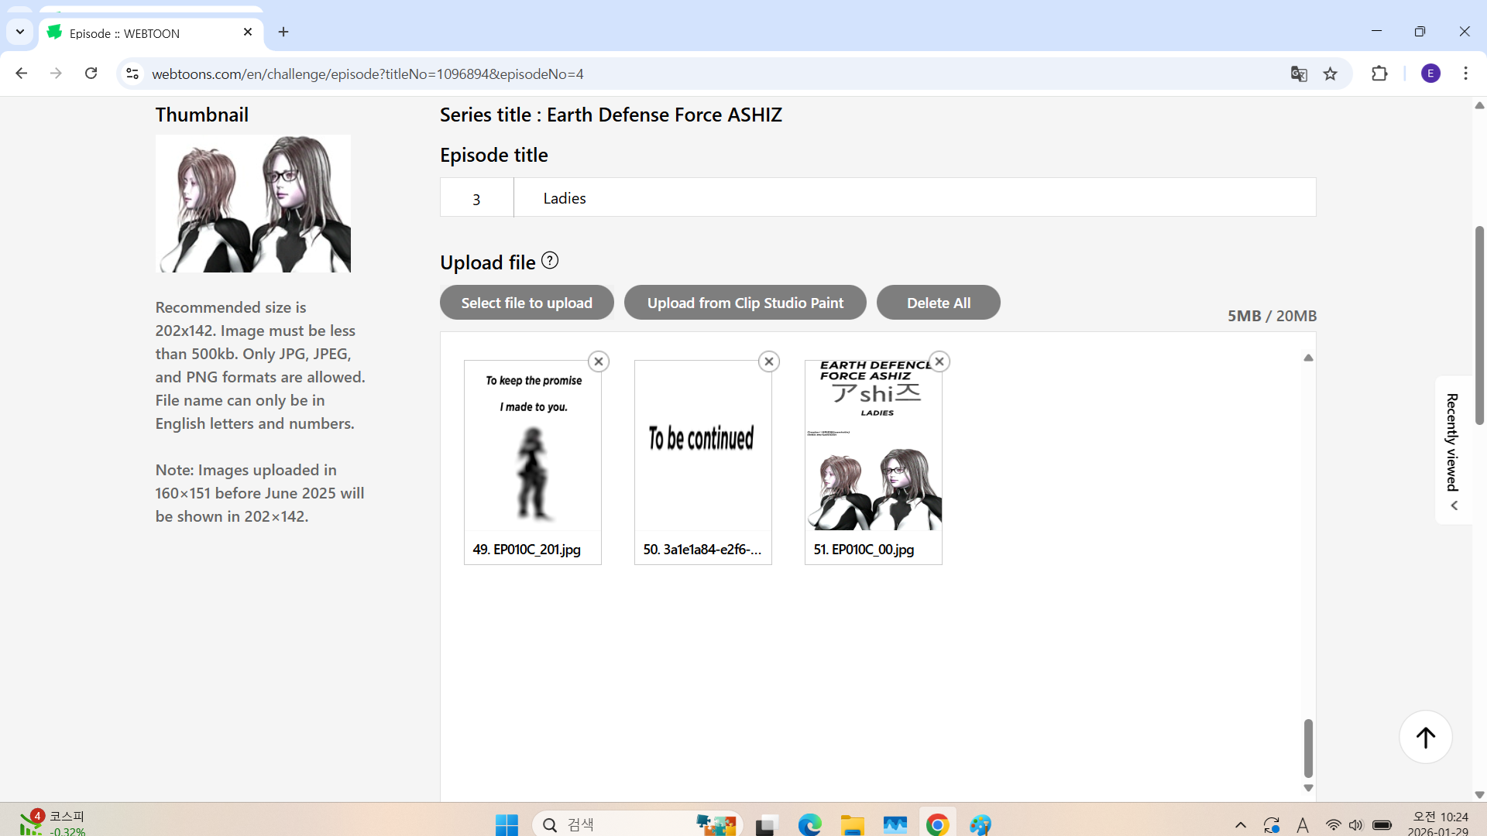Image resolution: width=1487 pixels, height=836 pixels.
Task: Open the browser Extensions puzzle icon
Action: [1379, 74]
